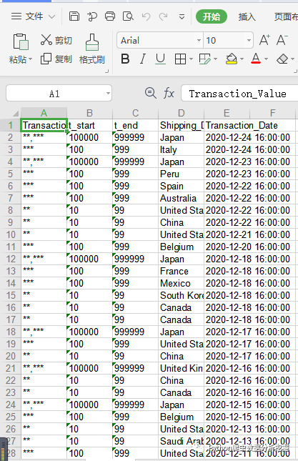
Task: Toggle Italic formatting
Action: click(143, 59)
